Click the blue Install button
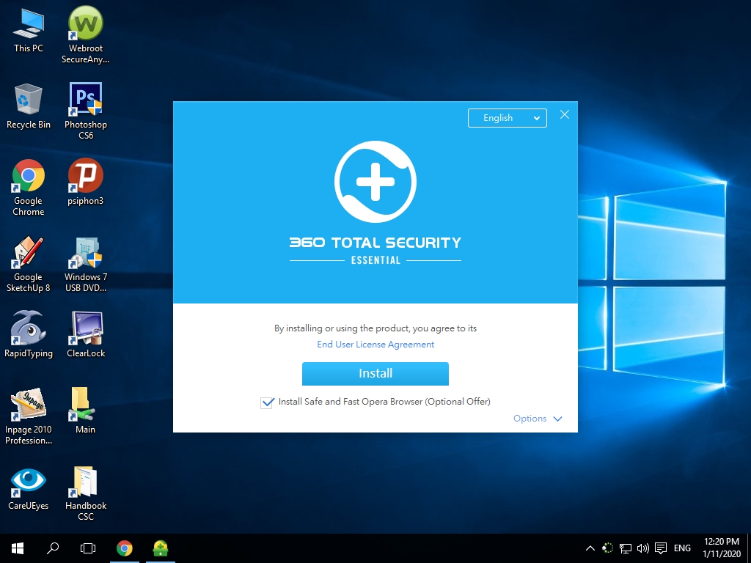Image resolution: width=751 pixels, height=563 pixels. (x=375, y=373)
